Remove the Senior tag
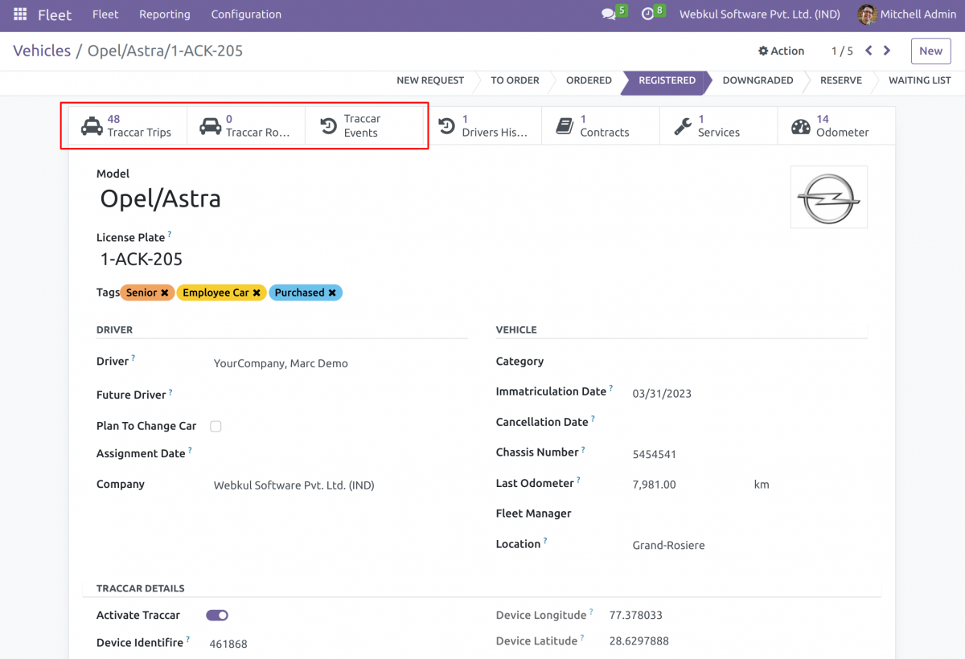Viewport: 965px width, 659px height. (x=165, y=293)
